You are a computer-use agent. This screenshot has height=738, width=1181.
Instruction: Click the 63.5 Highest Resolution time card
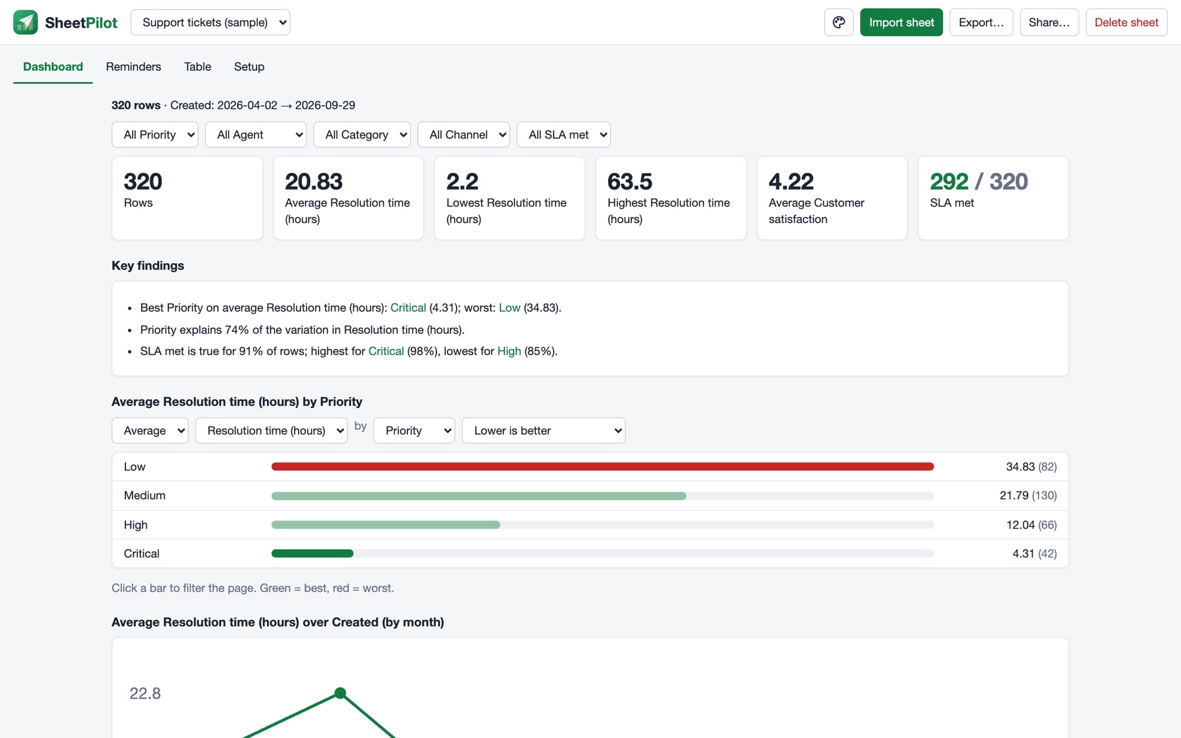tap(671, 198)
